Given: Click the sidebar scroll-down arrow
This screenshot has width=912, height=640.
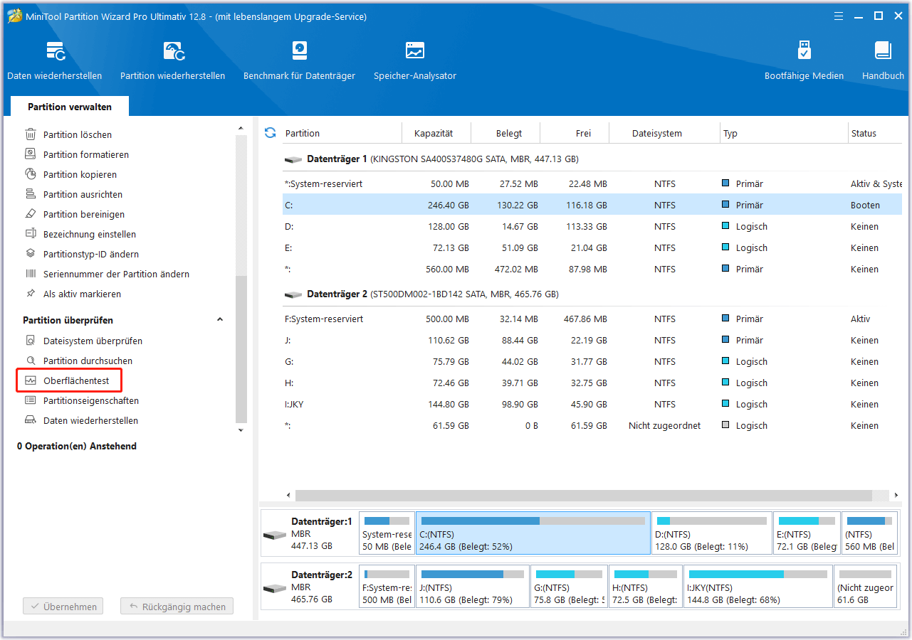Looking at the screenshot, I should pyautogui.click(x=241, y=430).
